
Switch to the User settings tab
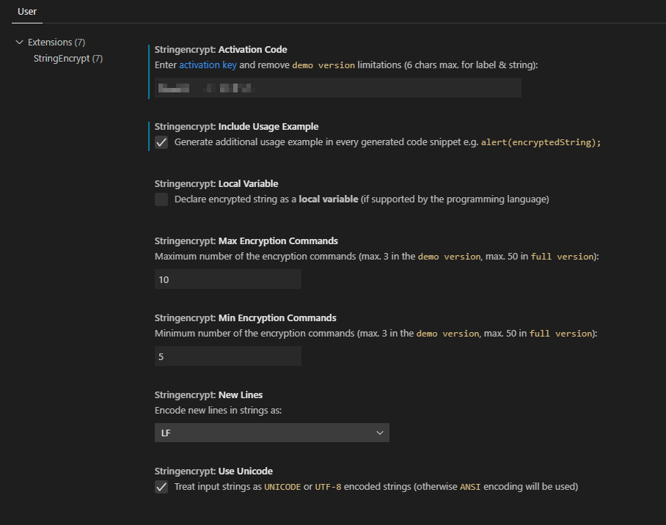pos(26,12)
